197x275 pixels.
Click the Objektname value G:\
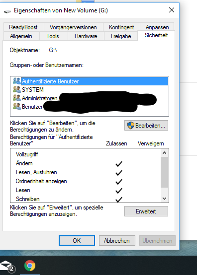(53, 50)
